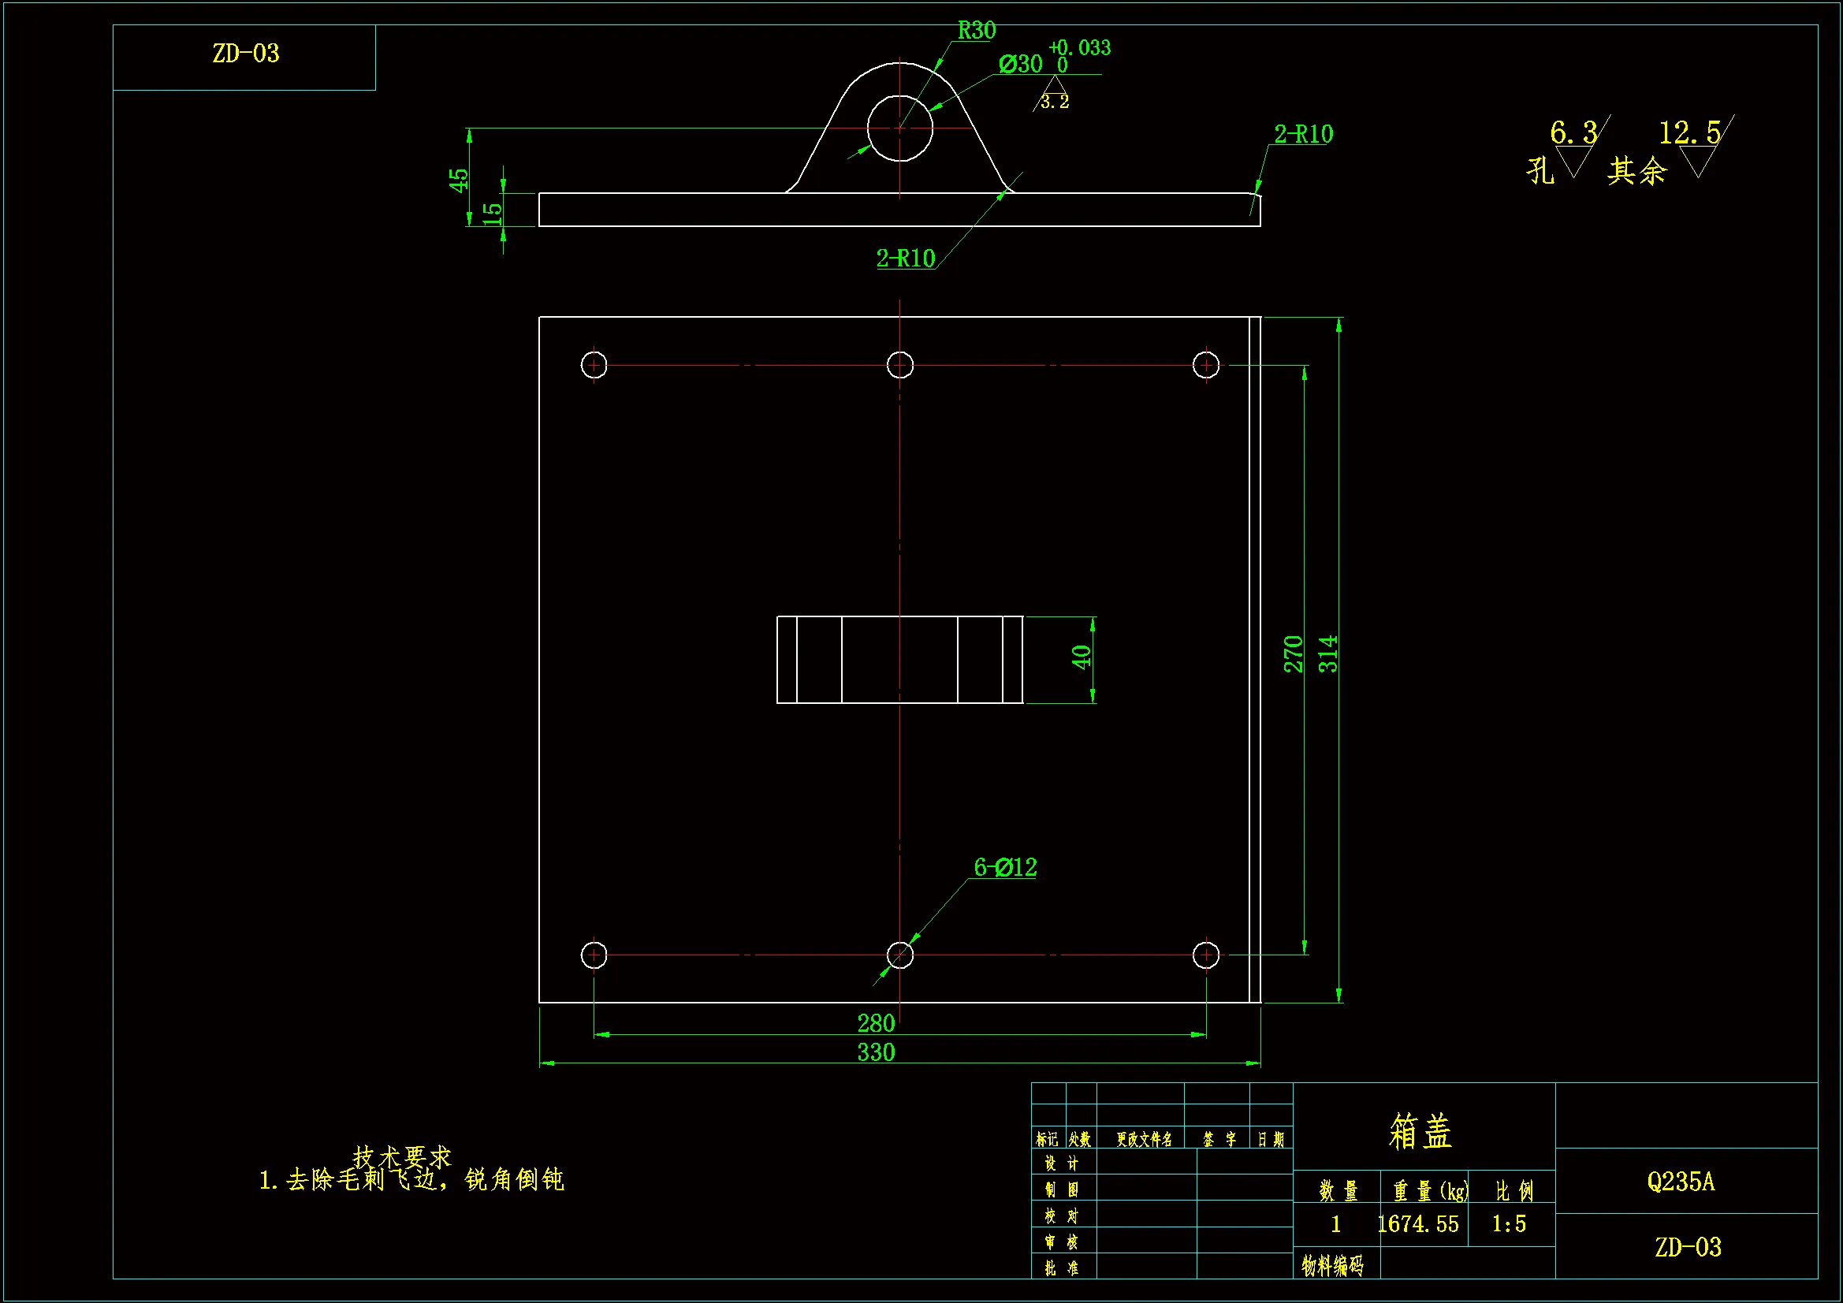Select the 330 overall width dimension
Viewport: 1843px width, 1303px height.
pyautogui.click(x=876, y=1052)
